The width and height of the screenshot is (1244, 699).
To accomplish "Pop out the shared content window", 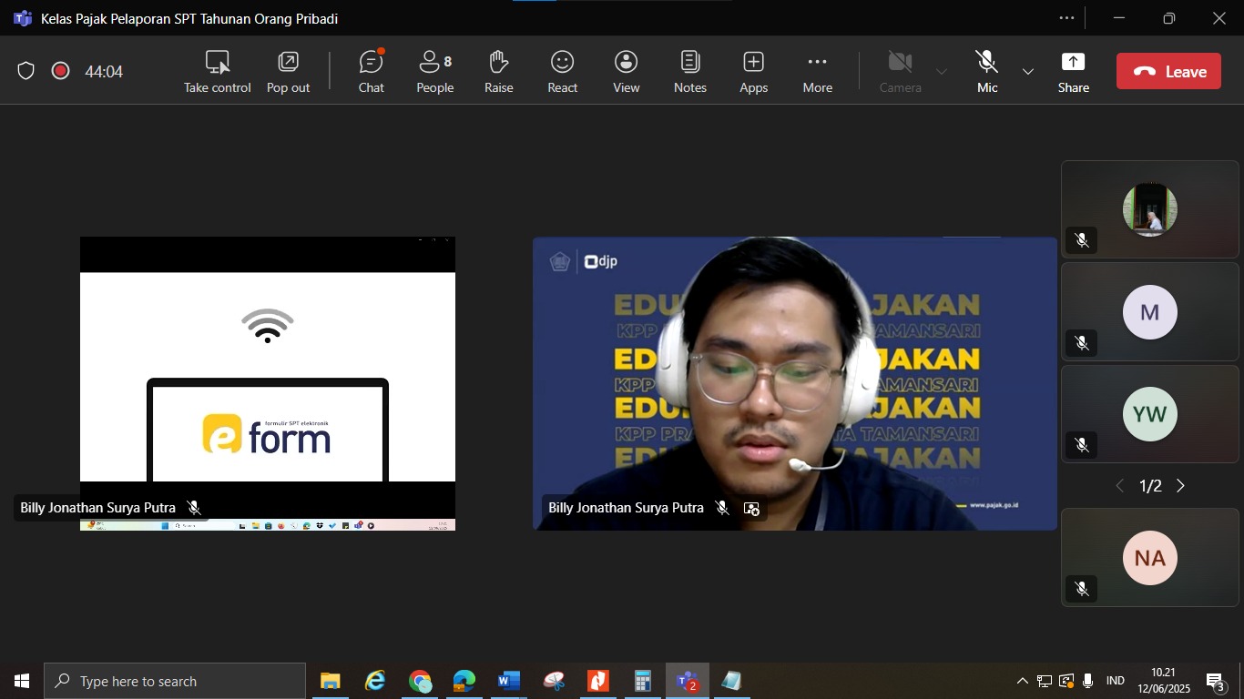I will [288, 71].
